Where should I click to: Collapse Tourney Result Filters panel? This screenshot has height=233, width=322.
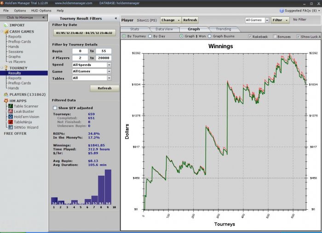click(x=115, y=18)
